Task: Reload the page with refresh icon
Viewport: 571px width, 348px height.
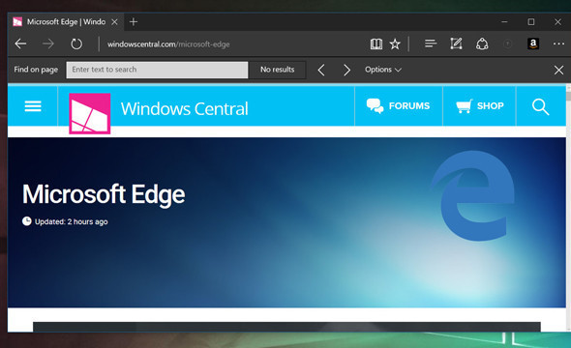Action: pyautogui.click(x=76, y=44)
